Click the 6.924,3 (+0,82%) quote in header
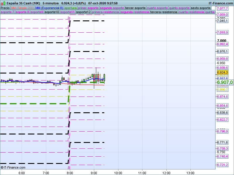Image resolution: width=234 pixels, height=175 pixels. point(73,3)
